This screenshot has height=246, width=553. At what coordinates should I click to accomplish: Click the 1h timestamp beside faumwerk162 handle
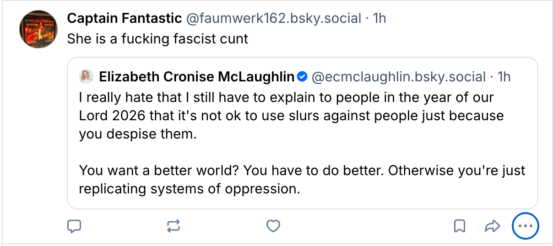(380, 18)
